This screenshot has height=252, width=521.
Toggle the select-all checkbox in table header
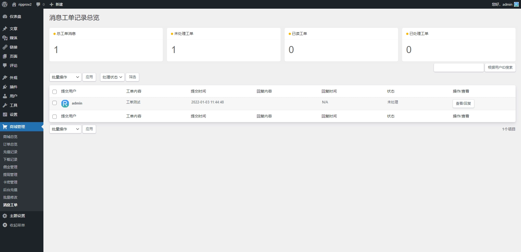coord(55,92)
